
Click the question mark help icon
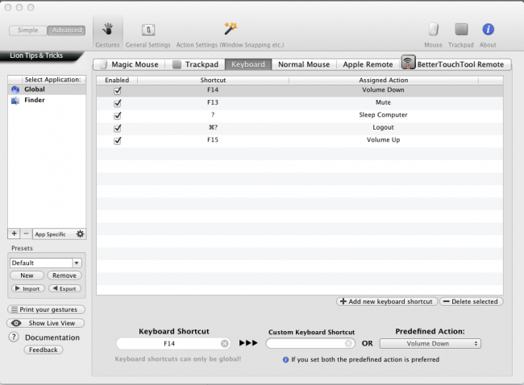[x=14, y=337]
